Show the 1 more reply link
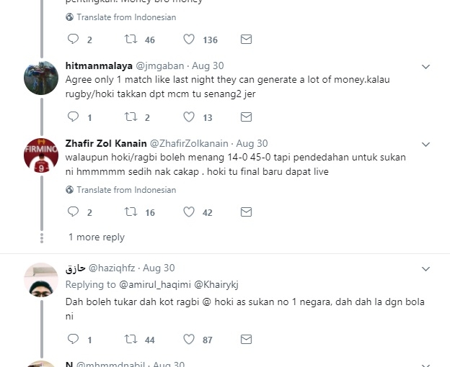 click(x=97, y=237)
